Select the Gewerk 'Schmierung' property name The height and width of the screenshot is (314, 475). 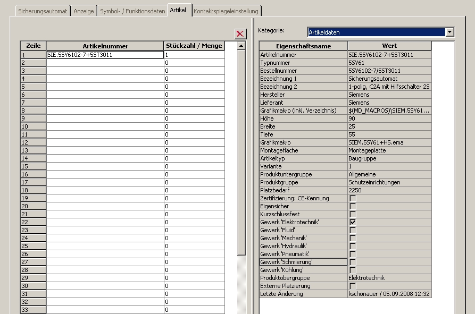point(303,262)
